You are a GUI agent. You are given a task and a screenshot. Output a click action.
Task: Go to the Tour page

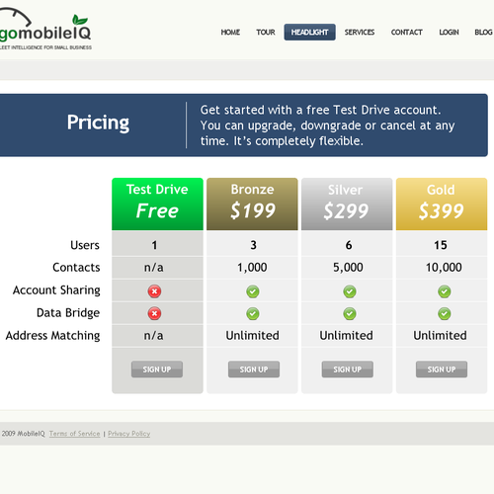(x=266, y=33)
